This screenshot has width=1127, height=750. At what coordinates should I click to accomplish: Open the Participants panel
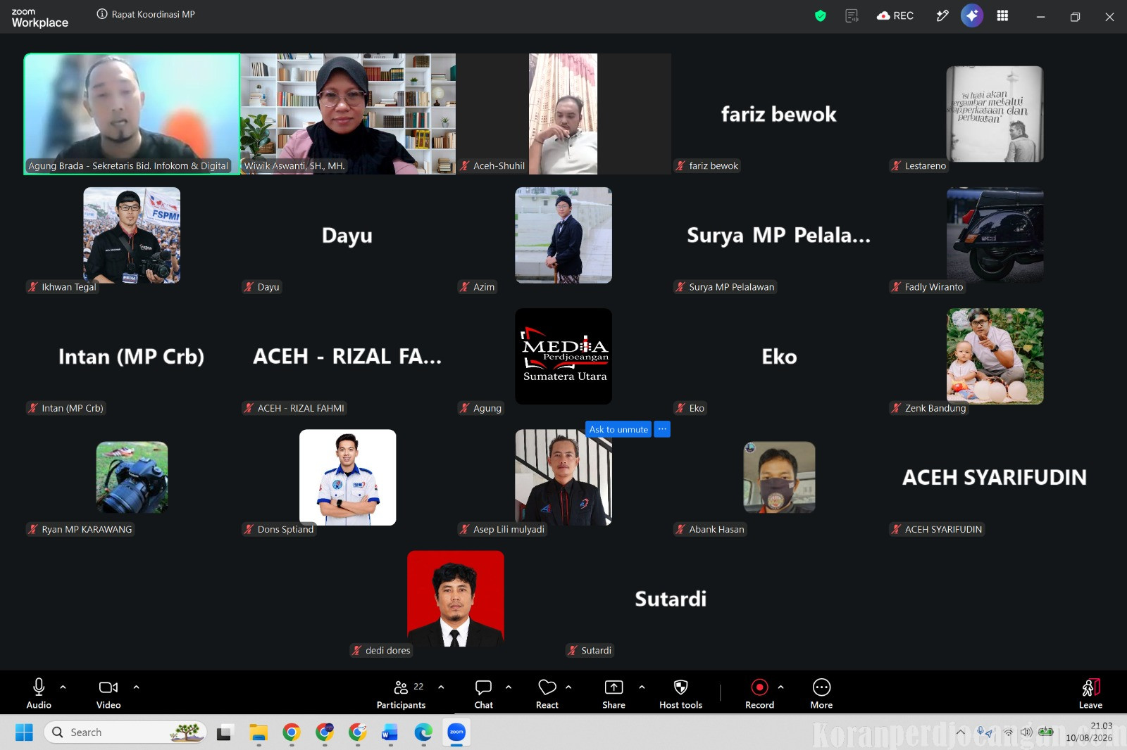pyautogui.click(x=401, y=693)
